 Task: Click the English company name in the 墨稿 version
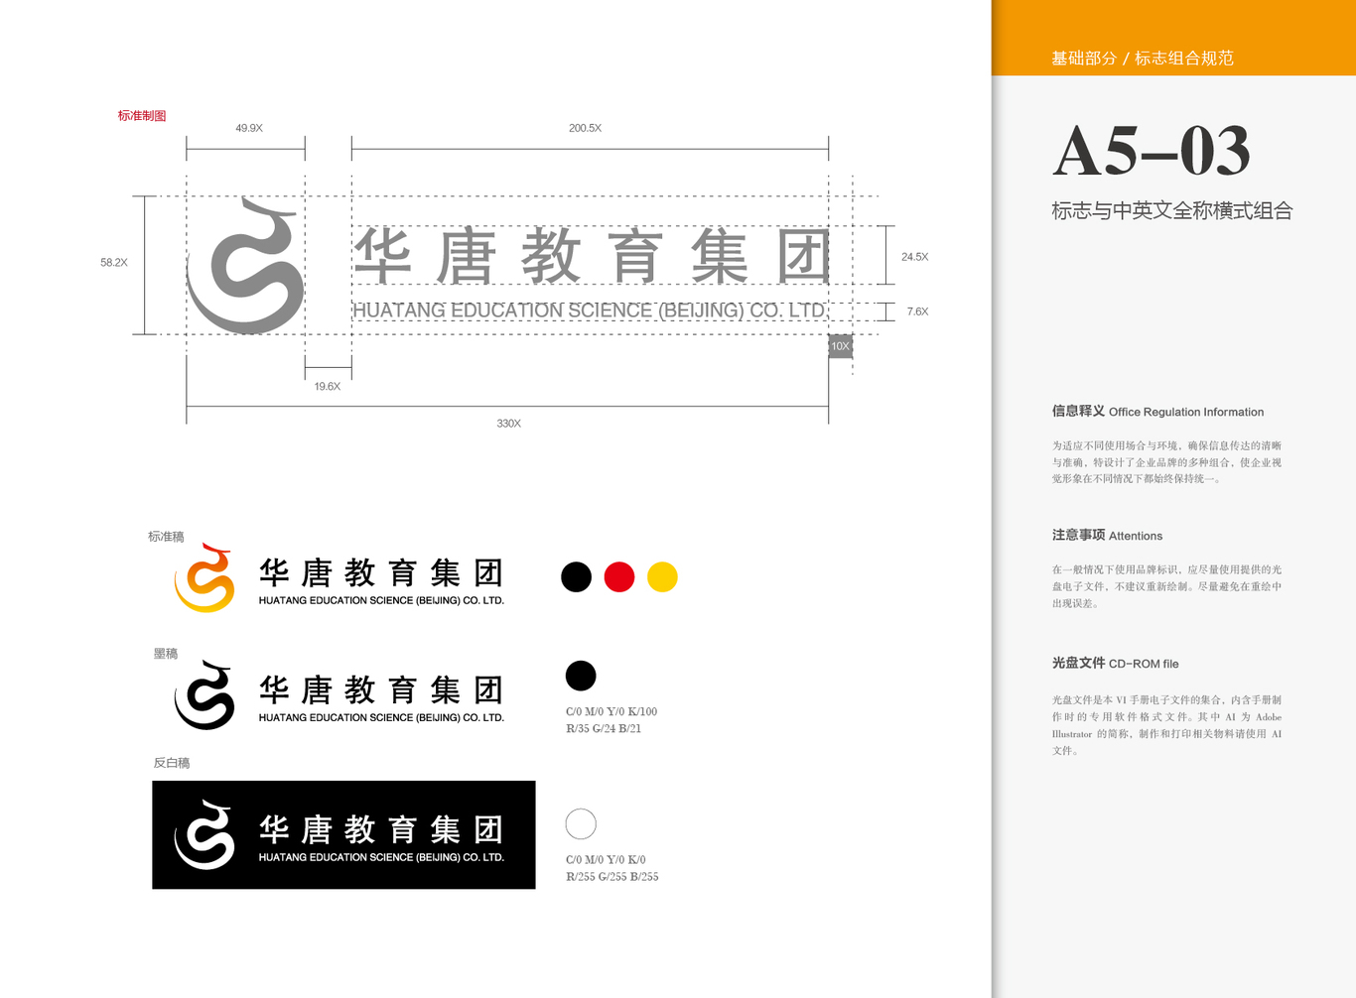click(381, 717)
